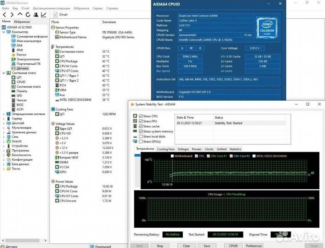Go back with the left arrow toolbar icon
This screenshot has width=325, height=248.
[5, 15]
